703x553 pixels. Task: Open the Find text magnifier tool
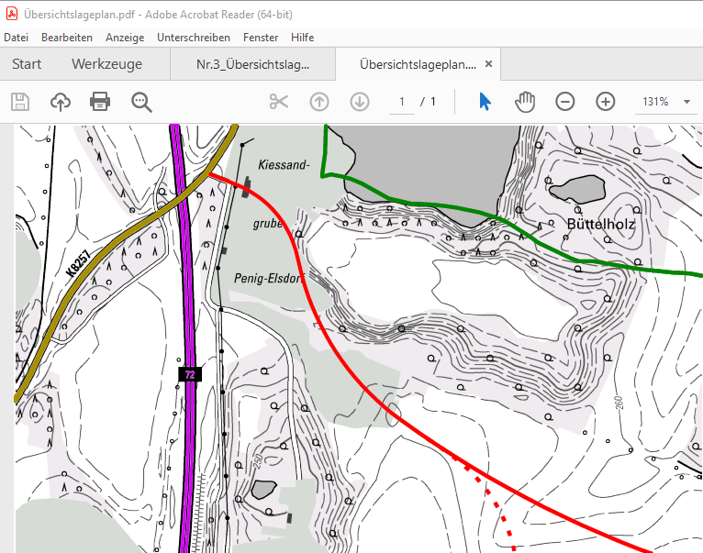pyautogui.click(x=141, y=102)
